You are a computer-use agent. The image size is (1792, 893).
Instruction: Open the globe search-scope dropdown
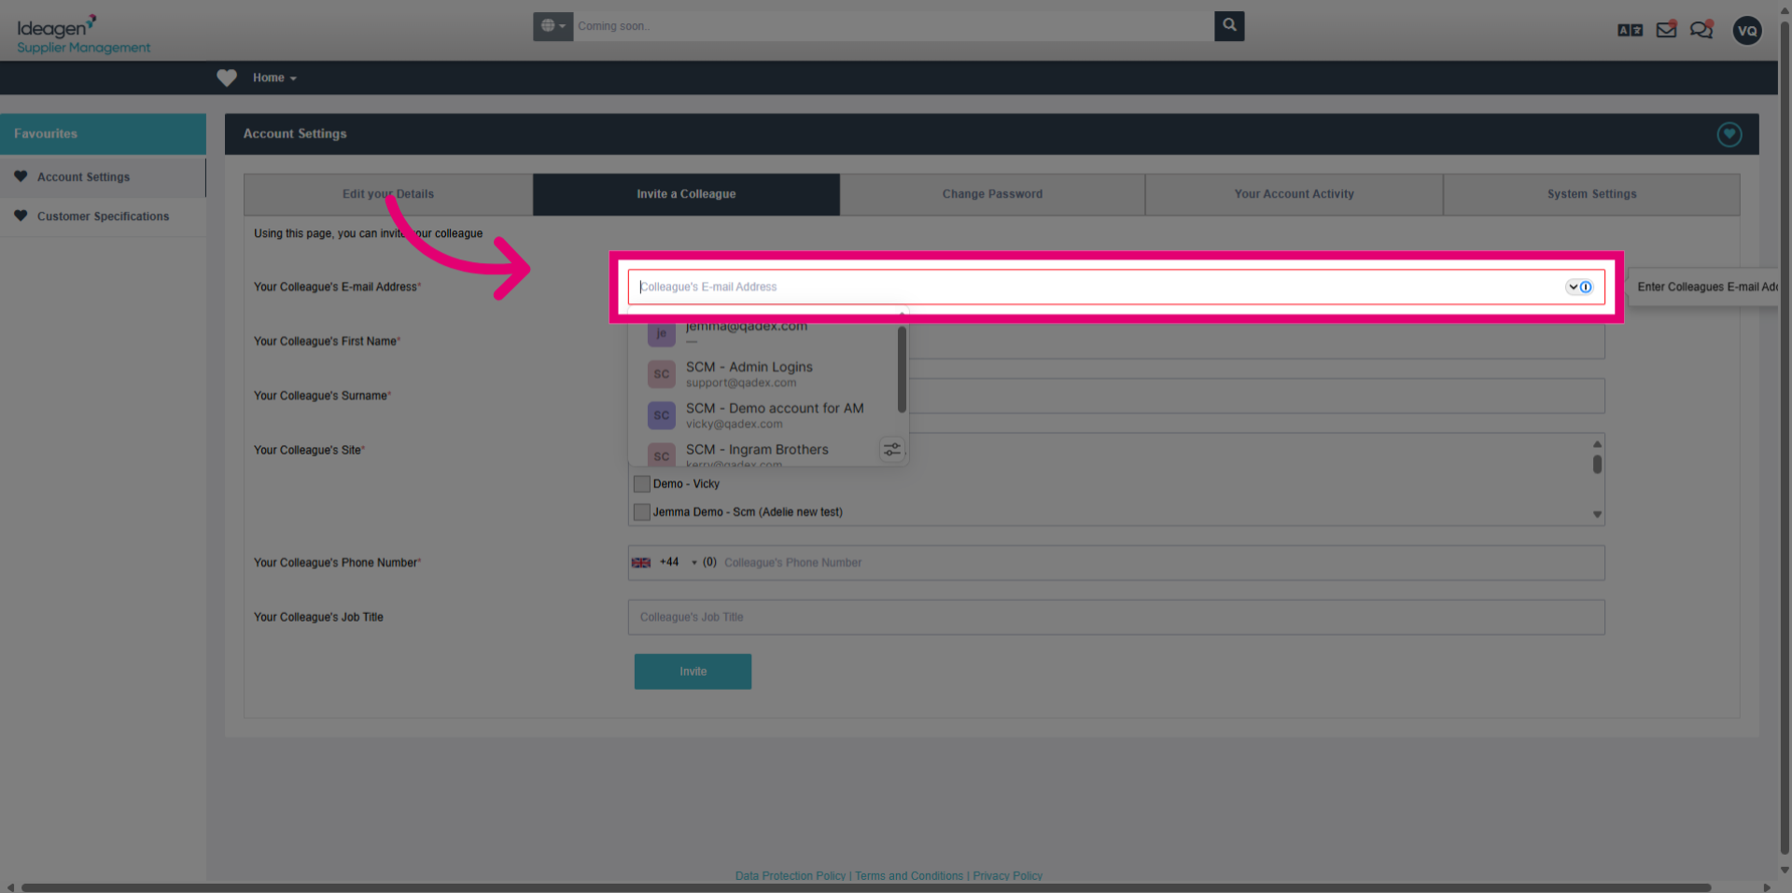553,26
